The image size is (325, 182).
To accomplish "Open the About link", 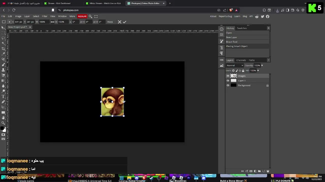I will [x=213, y=16].
